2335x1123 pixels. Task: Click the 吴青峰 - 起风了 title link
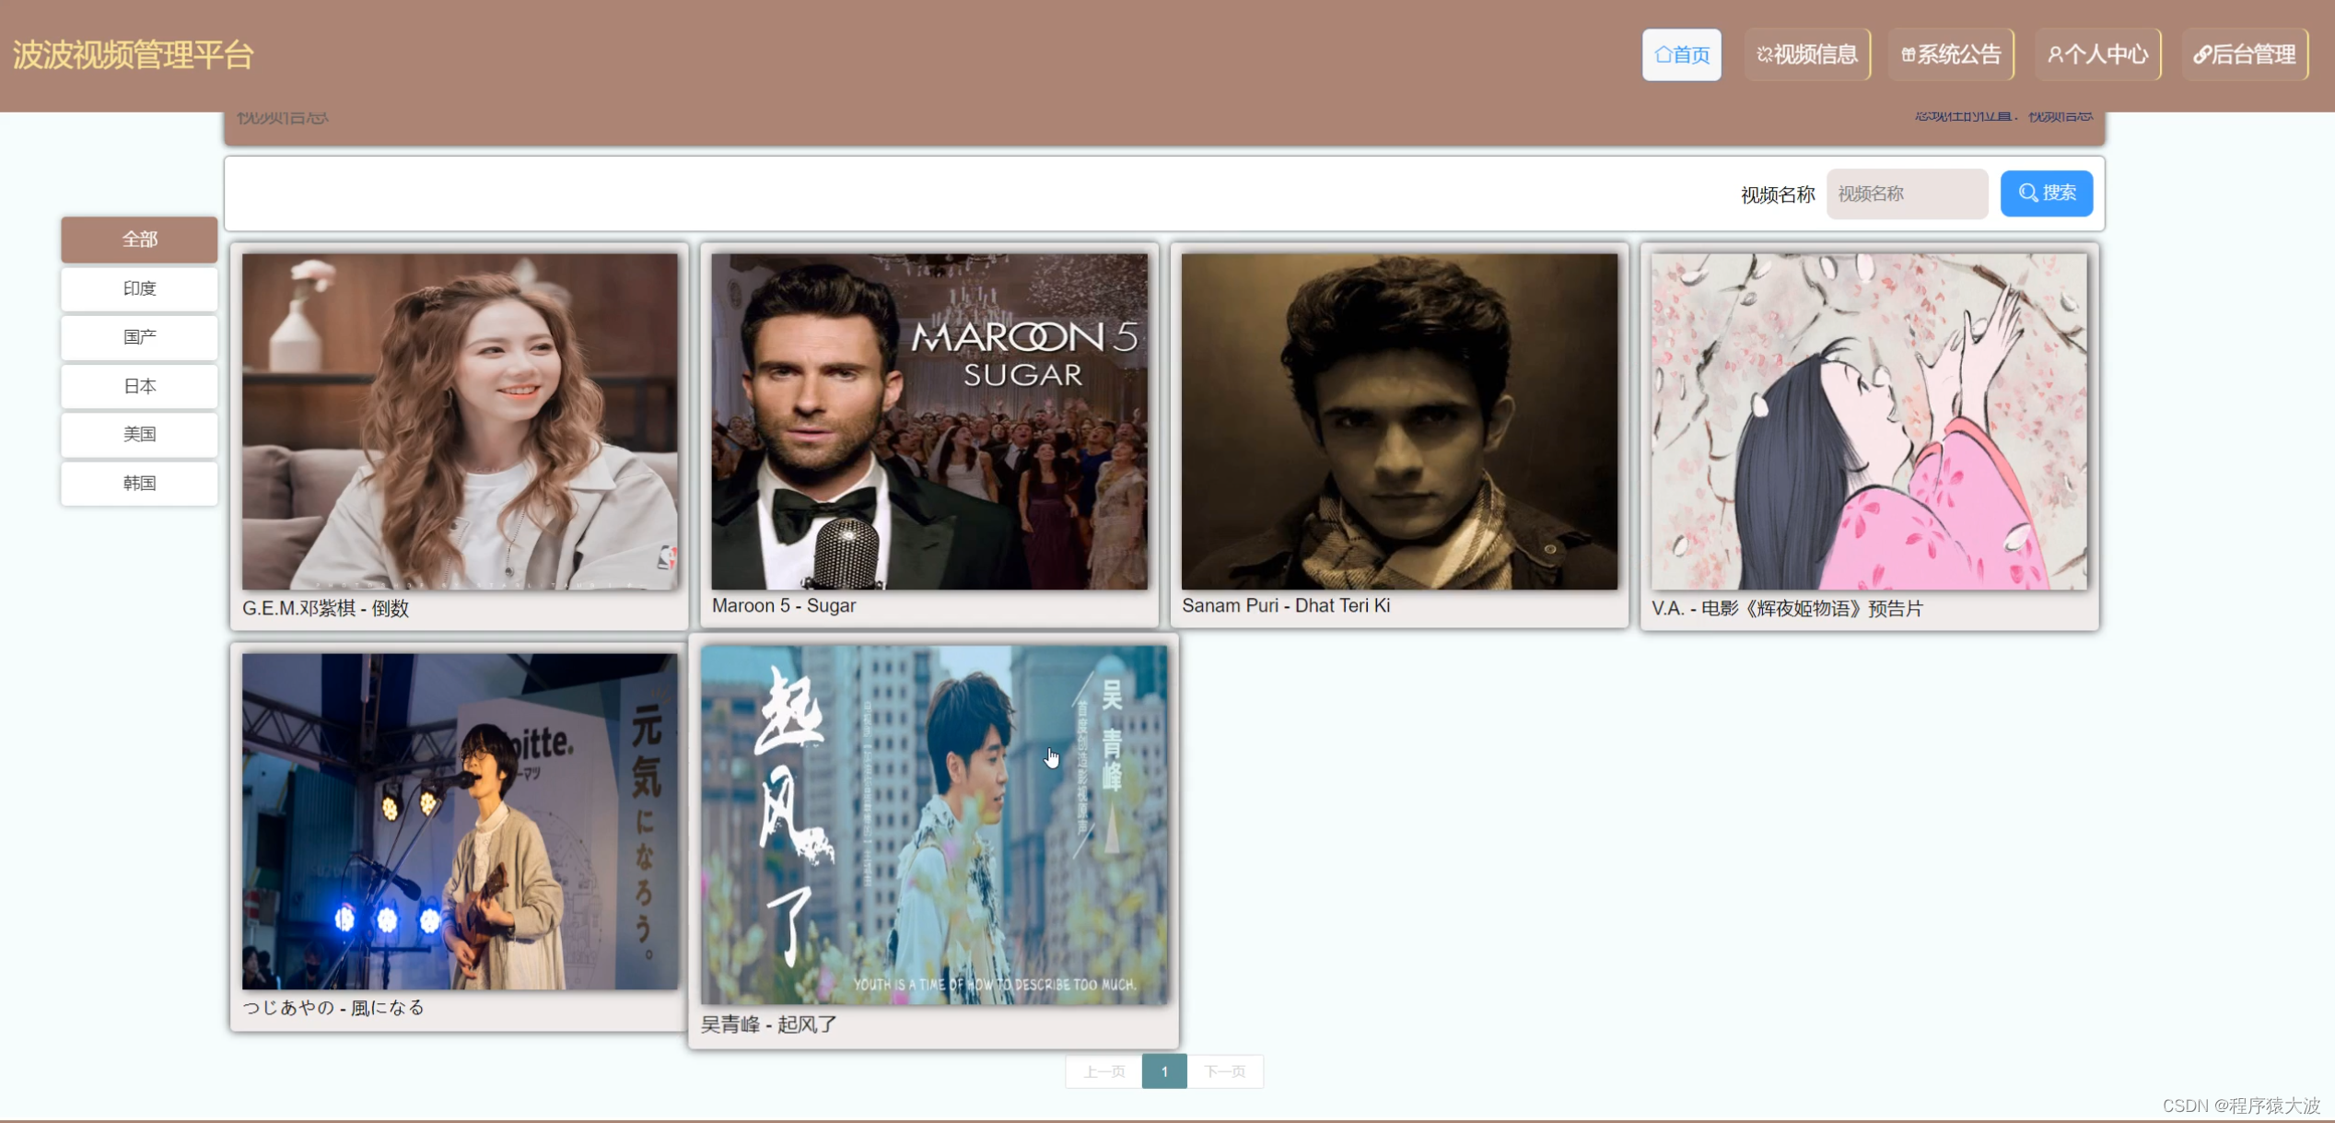point(769,1024)
